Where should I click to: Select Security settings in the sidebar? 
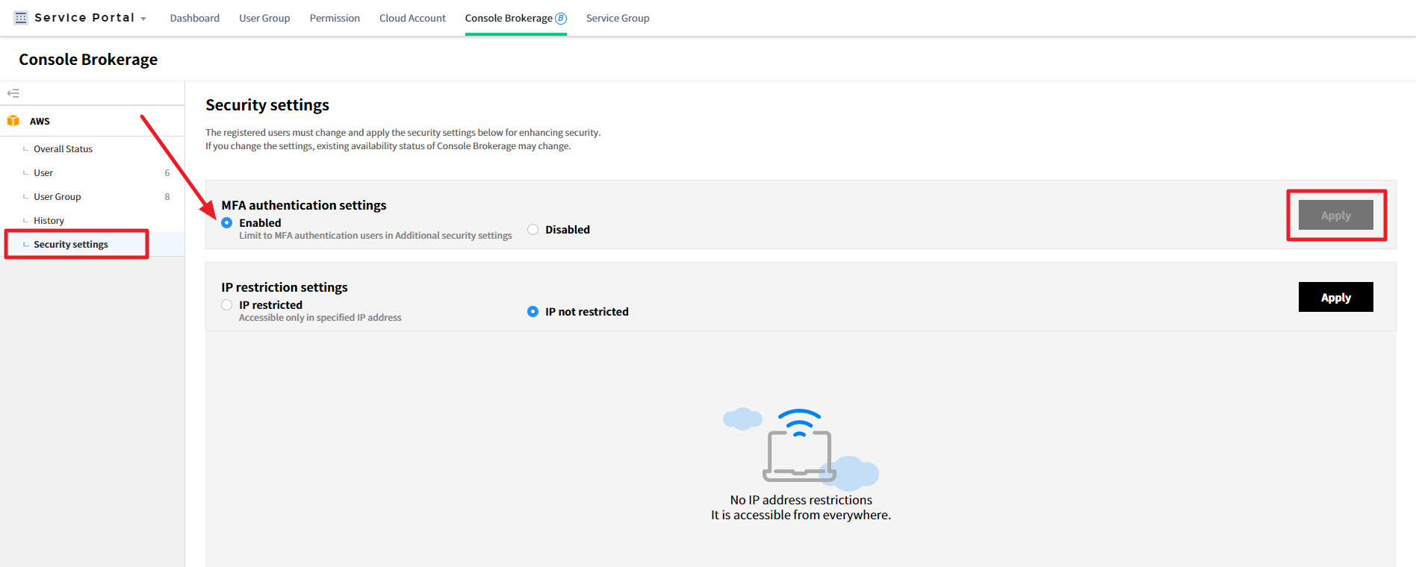(x=71, y=245)
